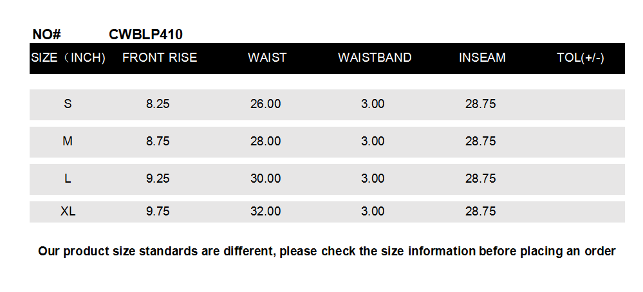
Task: Select the size M row label
Action: (x=68, y=141)
